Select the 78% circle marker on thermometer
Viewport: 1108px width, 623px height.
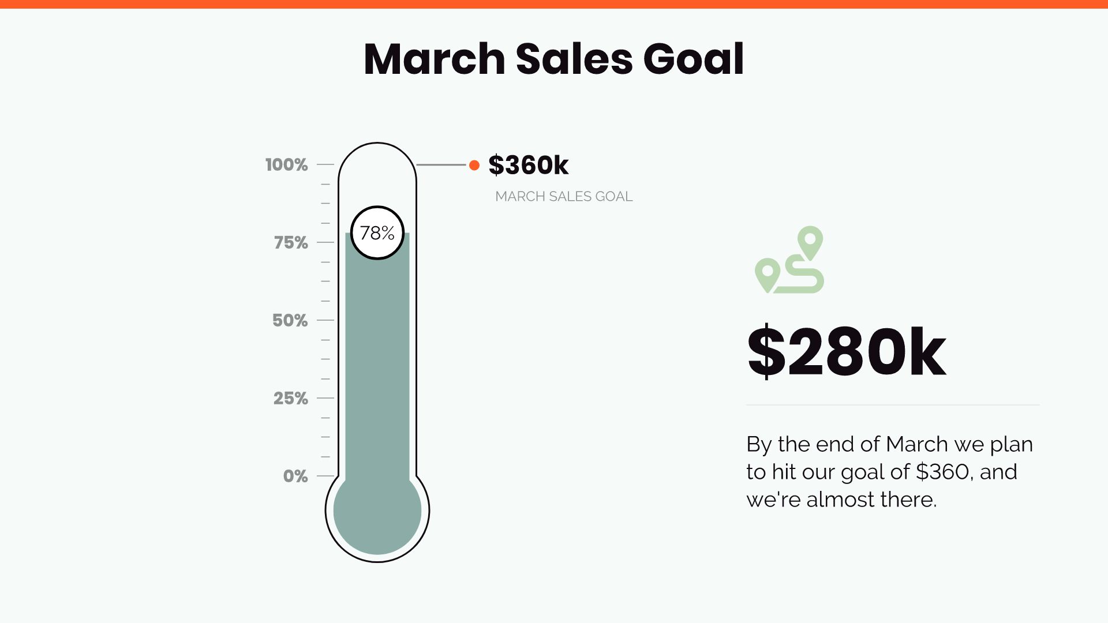[377, 233]
